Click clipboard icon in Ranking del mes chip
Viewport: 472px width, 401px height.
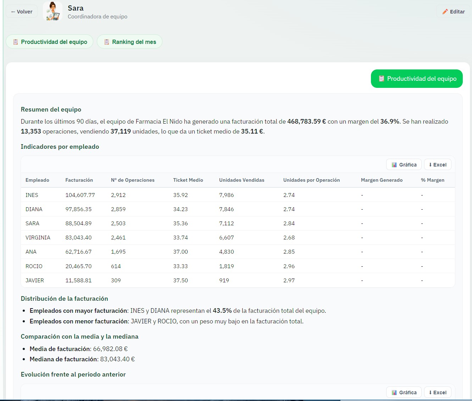coord(107,42)
